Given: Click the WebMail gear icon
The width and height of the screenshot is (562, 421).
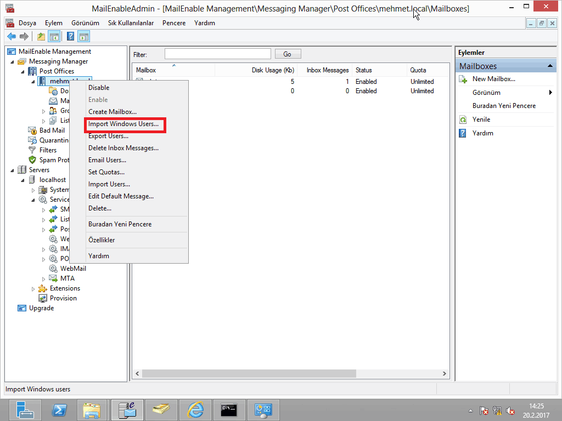Looking at the screenshot, I should tap(53, 269).
